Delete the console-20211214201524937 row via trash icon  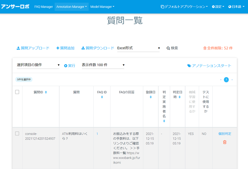[225, 142]
